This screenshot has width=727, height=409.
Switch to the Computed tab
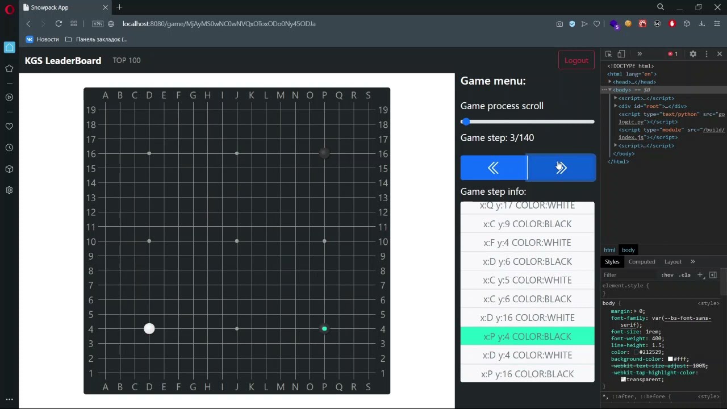coord(642,262)
